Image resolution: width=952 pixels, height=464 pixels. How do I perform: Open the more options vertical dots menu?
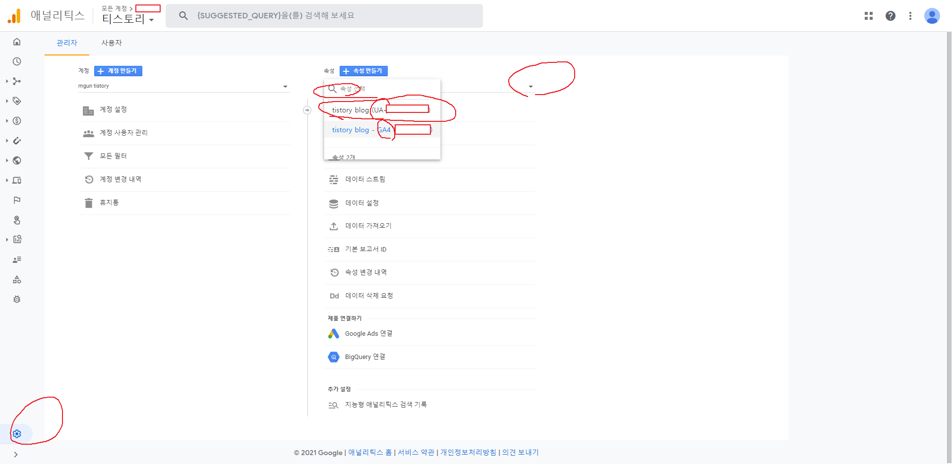910,16
